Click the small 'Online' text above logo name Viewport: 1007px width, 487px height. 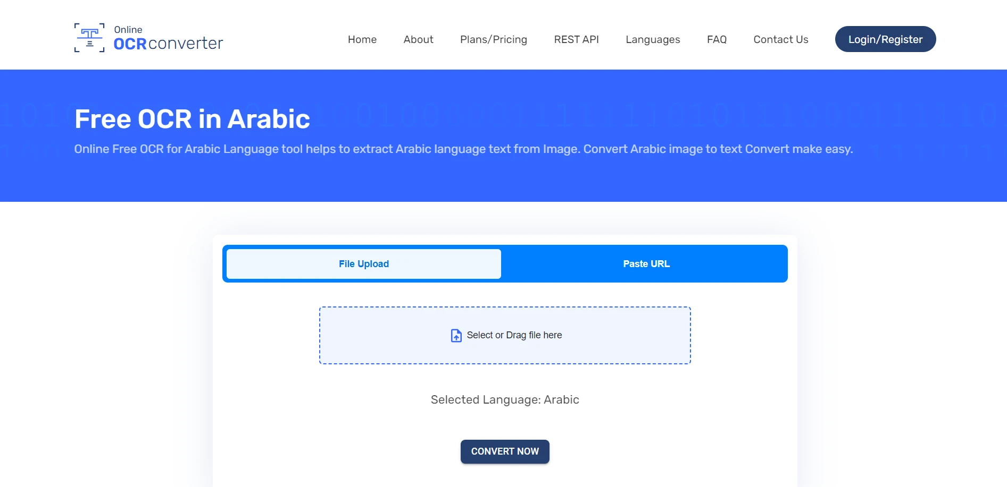pos(128,30)
